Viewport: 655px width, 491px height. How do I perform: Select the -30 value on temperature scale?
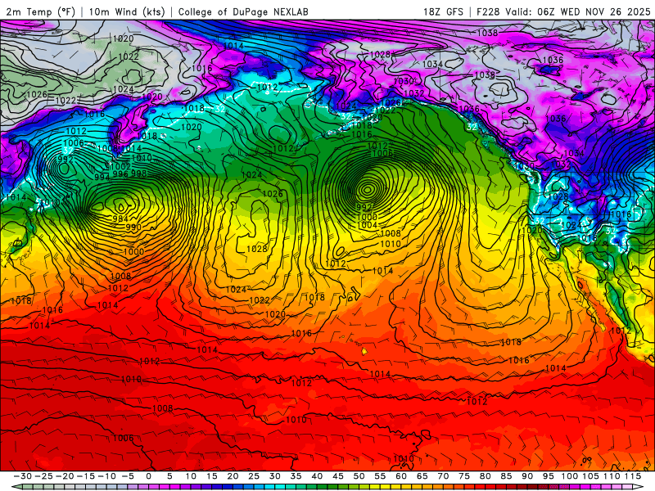[23, 476]
